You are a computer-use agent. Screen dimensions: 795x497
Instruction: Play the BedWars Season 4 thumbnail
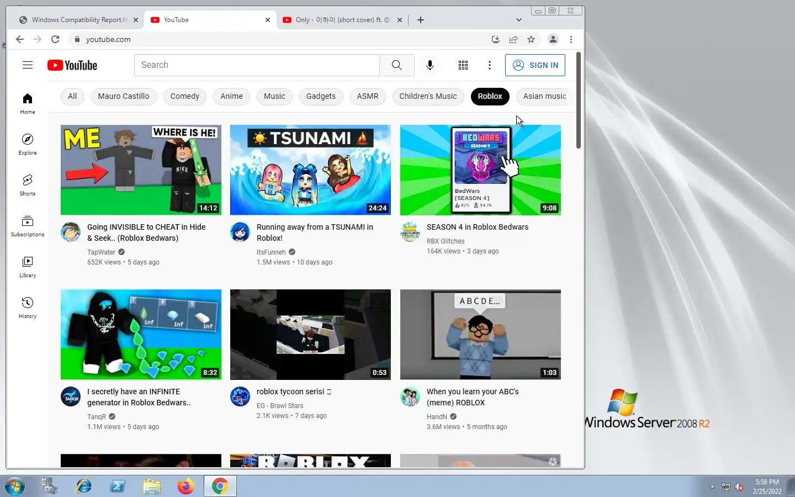point(480,170)
